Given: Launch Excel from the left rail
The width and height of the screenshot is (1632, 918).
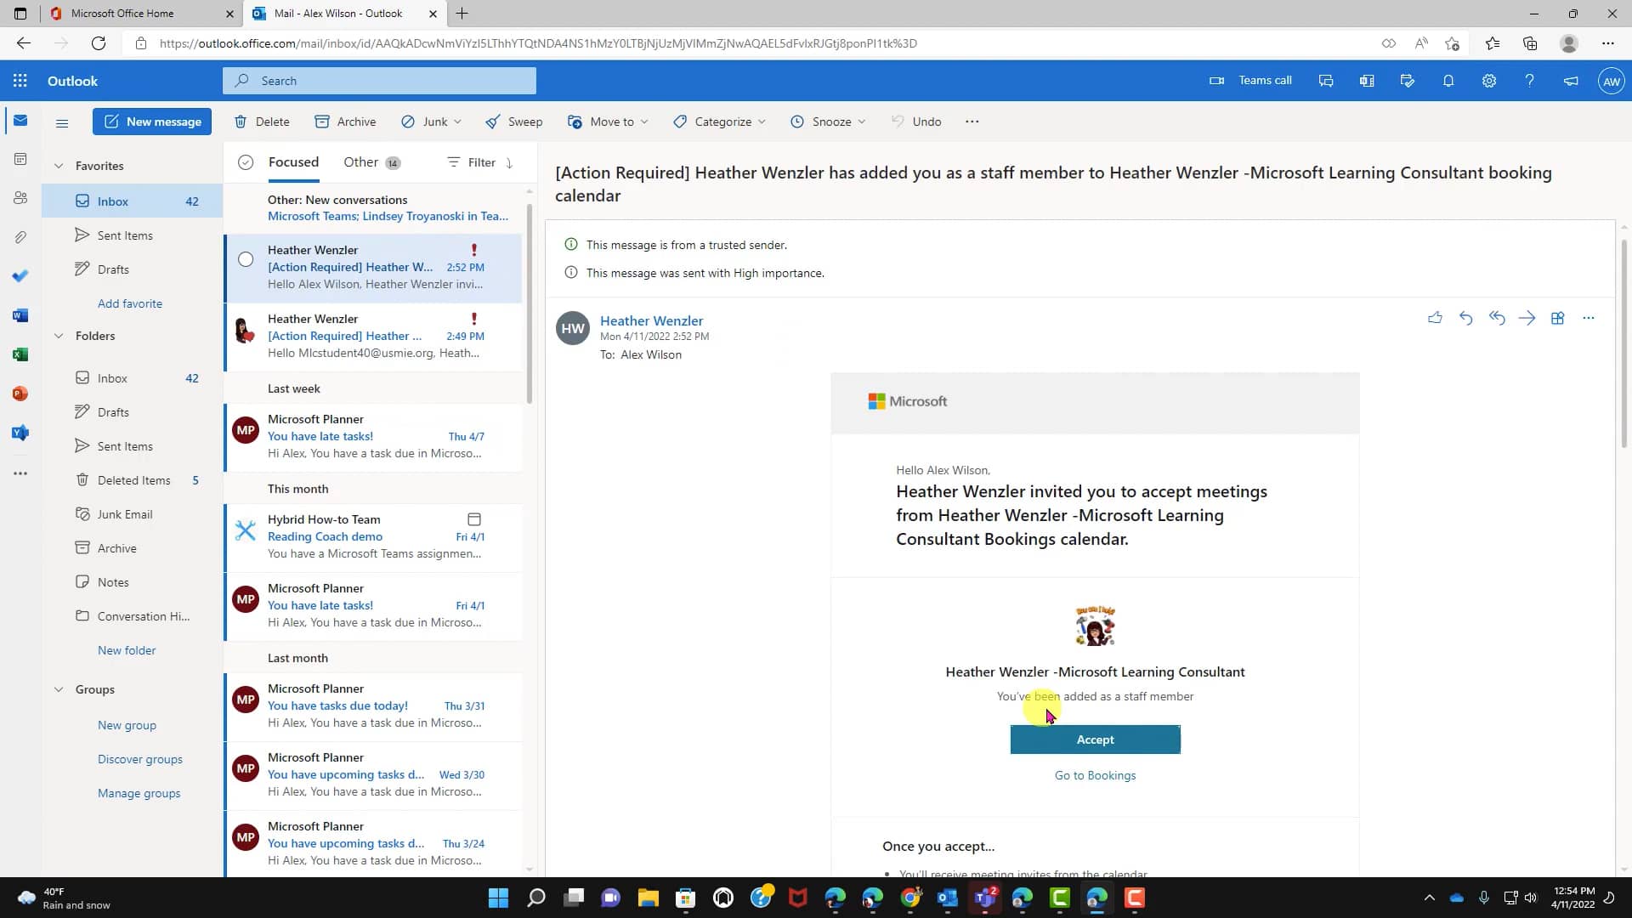Looking at the screenshot, I should coord(20,354).
